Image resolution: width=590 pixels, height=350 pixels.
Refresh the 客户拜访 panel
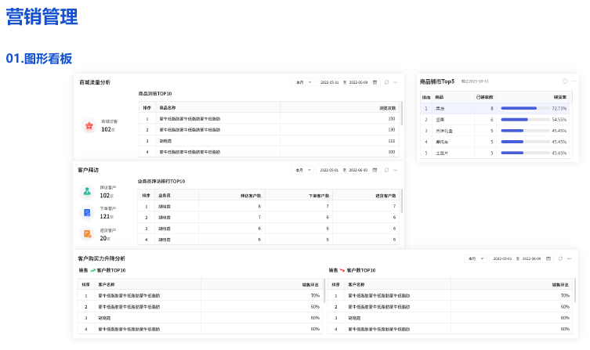point(386,170)
